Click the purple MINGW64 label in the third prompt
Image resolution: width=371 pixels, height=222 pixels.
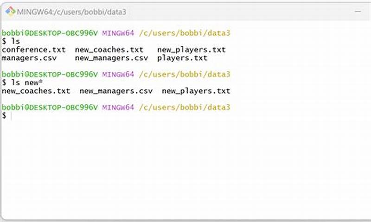(118, 108)
